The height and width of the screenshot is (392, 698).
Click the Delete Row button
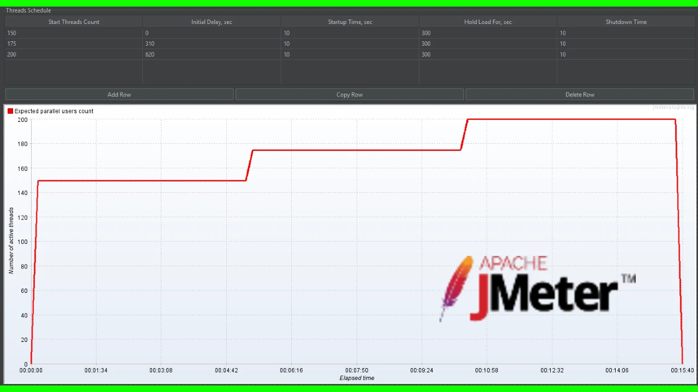click(x=580, y=94)
